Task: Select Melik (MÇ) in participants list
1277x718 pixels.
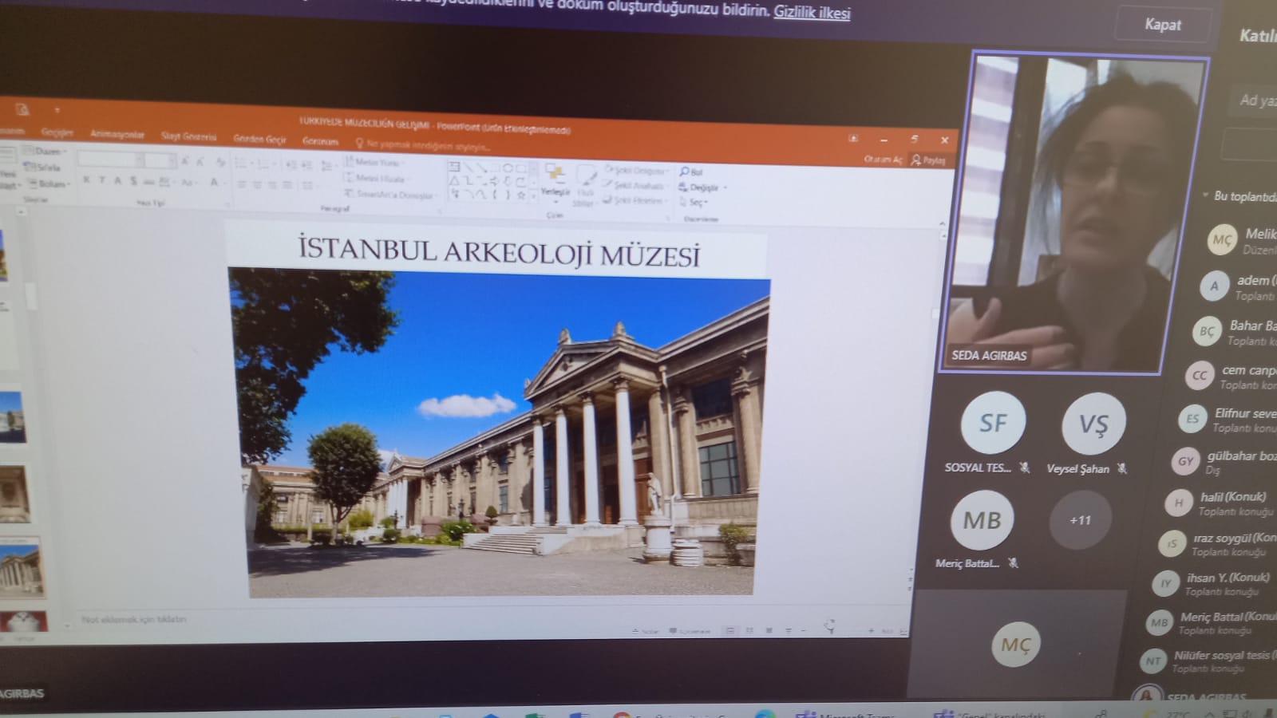Action: click(x=1240, y=240)
